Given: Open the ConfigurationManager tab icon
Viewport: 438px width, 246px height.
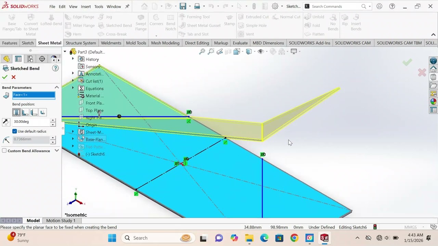Looking at the screenshot, I should coord(30,59).
